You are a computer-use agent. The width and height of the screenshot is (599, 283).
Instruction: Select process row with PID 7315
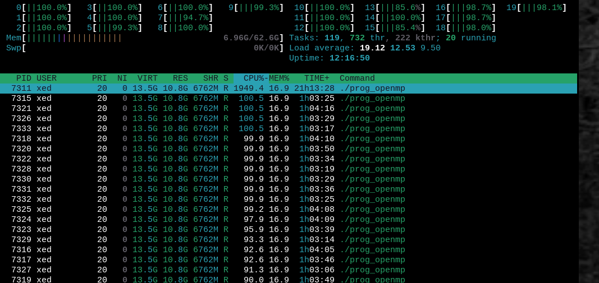point(289,99)
